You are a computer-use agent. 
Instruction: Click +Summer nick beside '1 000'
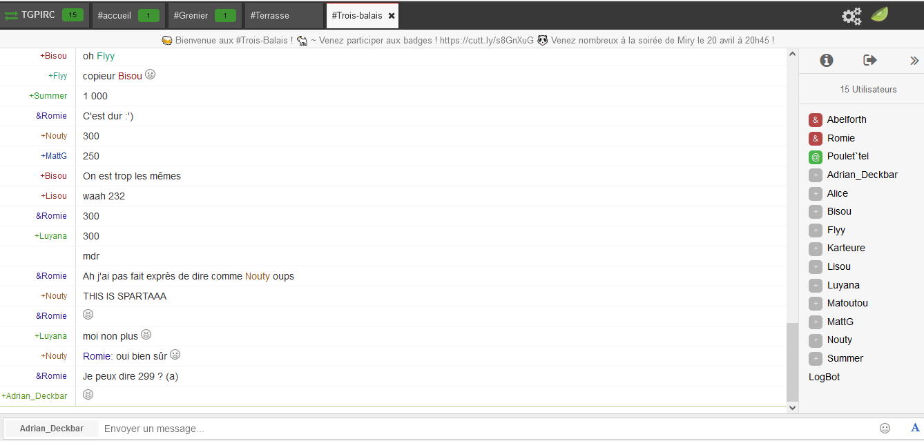(48, 96)
